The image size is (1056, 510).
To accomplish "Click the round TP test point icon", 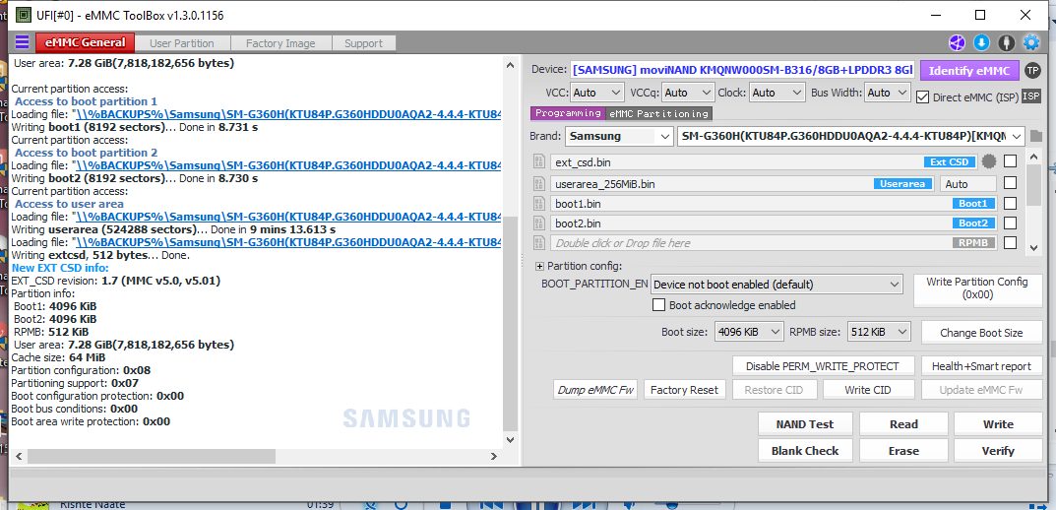I will pyautogui.click(x=1031, y=70).
